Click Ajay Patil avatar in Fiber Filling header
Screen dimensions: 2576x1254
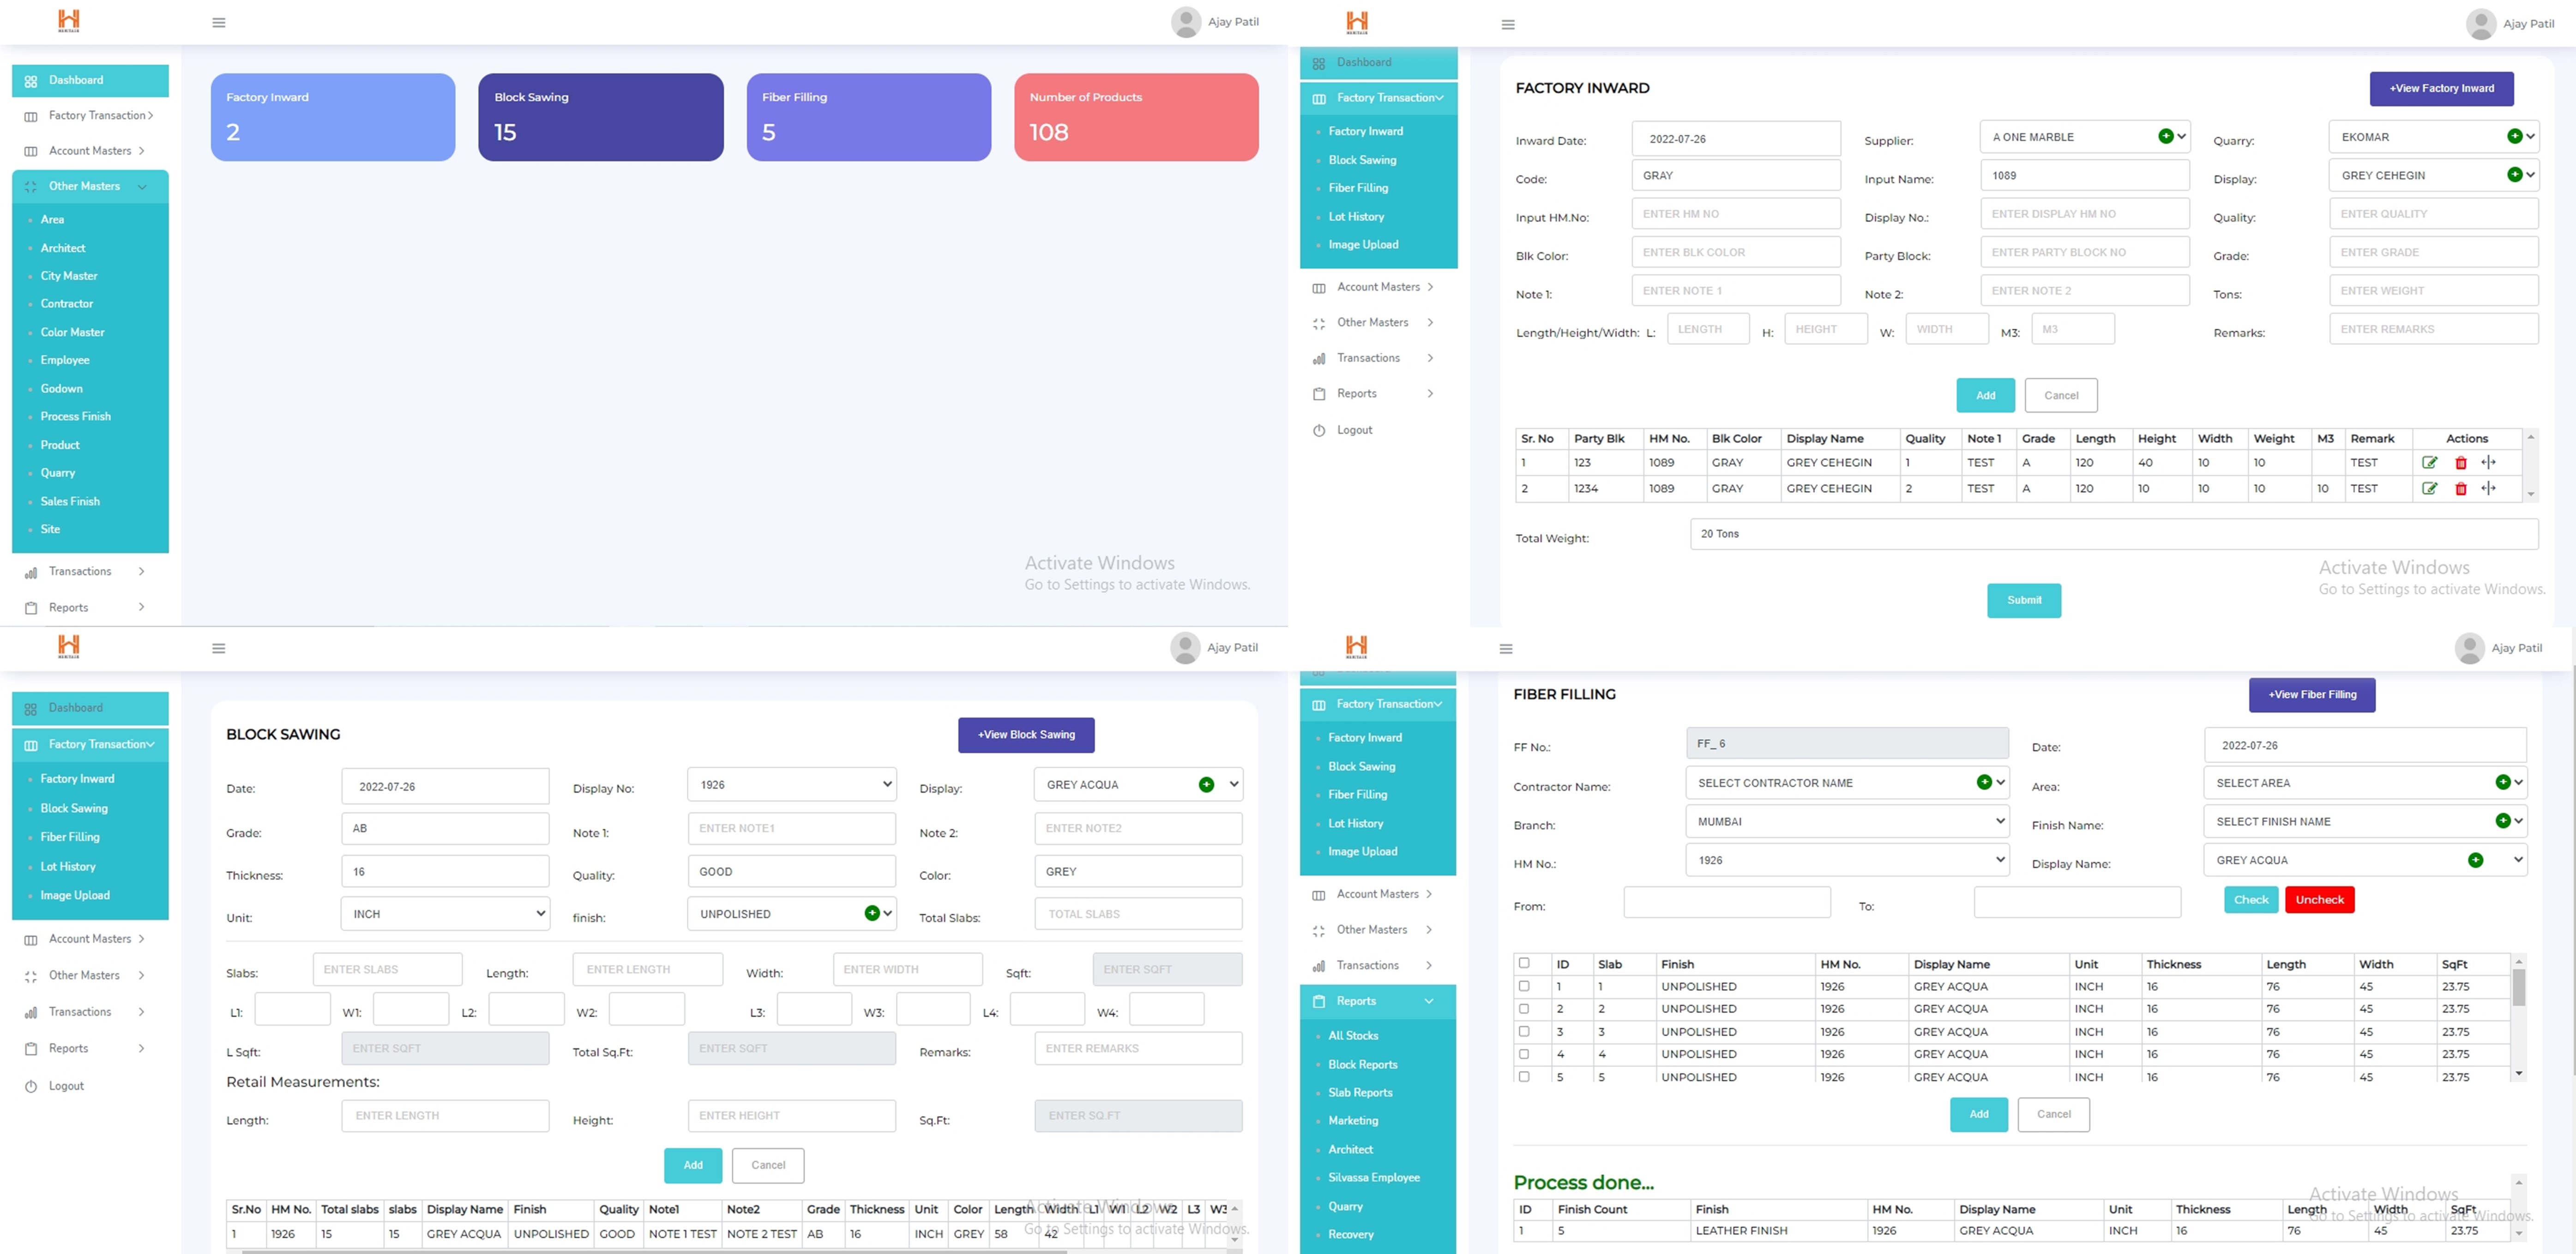[2469, 648]
